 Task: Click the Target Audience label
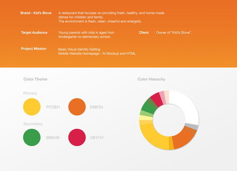tap(34, 33)
